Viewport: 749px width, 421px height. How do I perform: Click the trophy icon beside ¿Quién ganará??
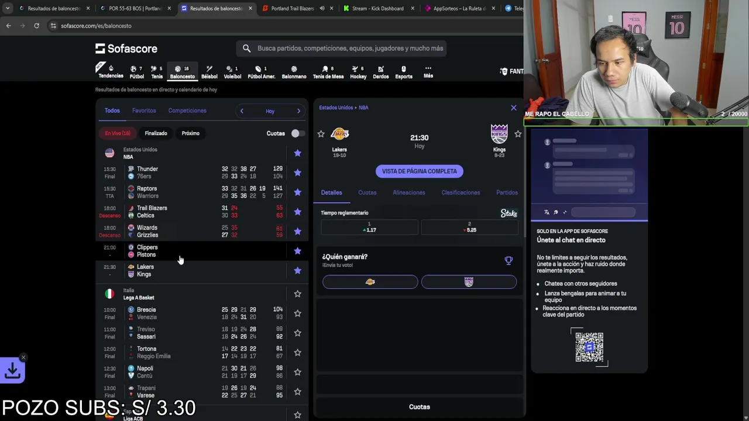point(509,260)
